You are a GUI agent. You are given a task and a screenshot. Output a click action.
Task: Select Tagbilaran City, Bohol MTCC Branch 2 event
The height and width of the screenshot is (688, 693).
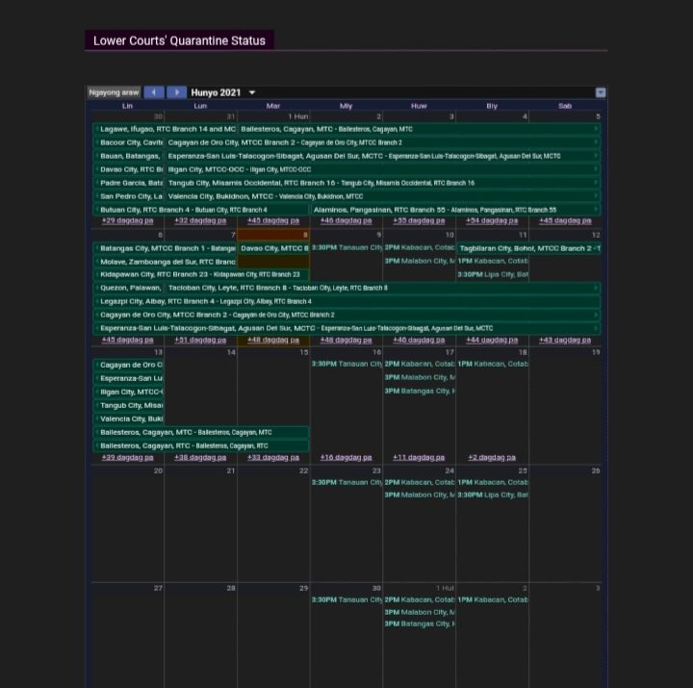527,248
